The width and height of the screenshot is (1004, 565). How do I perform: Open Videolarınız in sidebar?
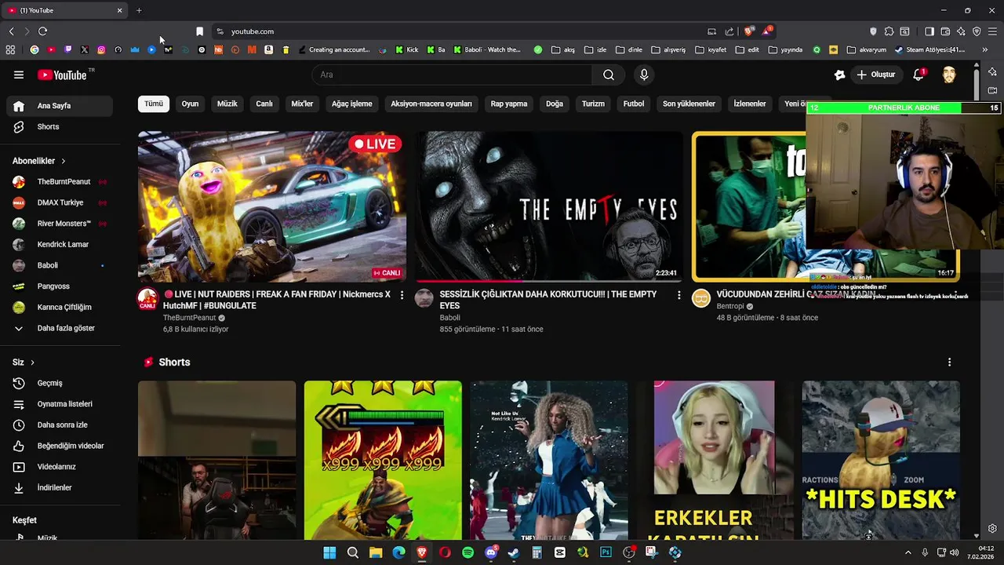point(60,467)
